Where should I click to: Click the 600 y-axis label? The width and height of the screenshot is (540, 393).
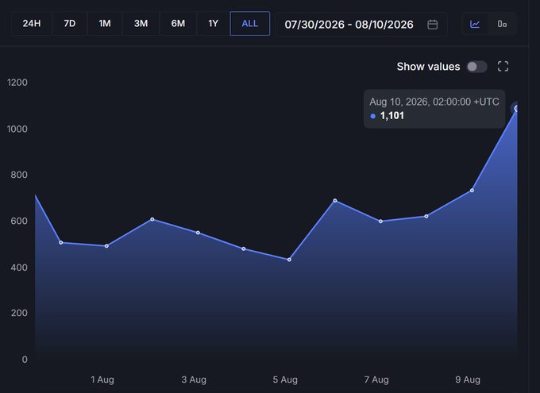point(19,221)
